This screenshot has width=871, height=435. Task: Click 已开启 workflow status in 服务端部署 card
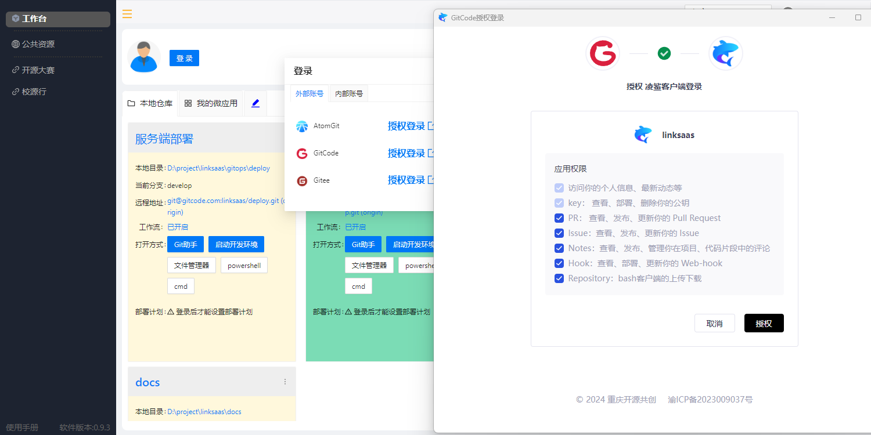pos(178,227)
